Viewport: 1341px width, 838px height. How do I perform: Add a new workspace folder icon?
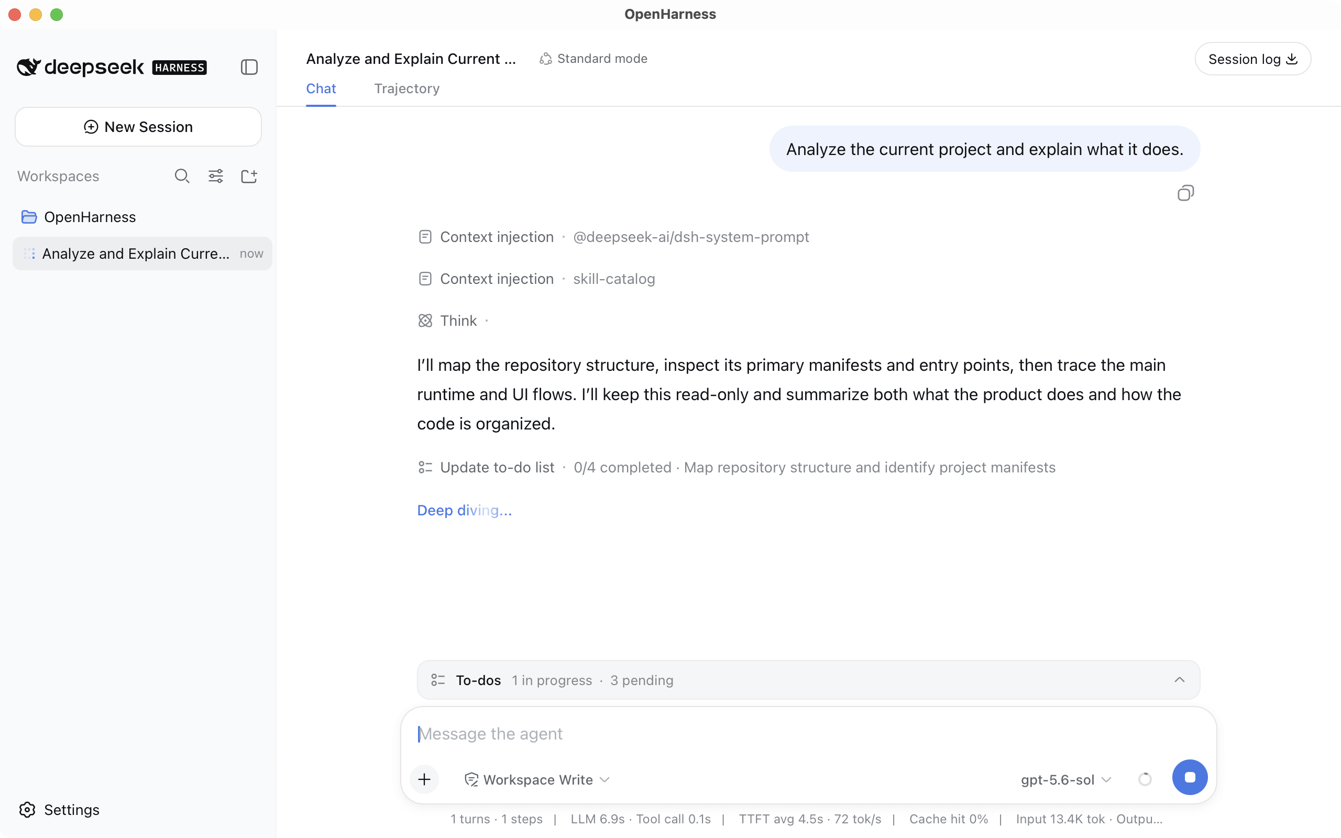pyautogui.click(x=249, y=177)
